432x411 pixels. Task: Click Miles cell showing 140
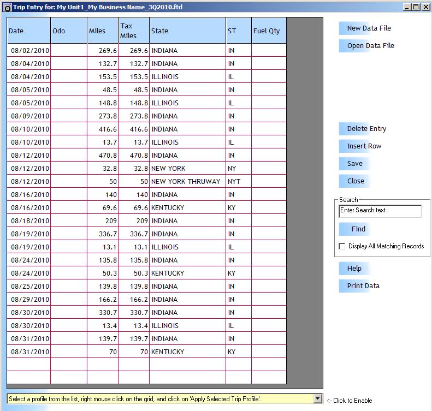103,195
